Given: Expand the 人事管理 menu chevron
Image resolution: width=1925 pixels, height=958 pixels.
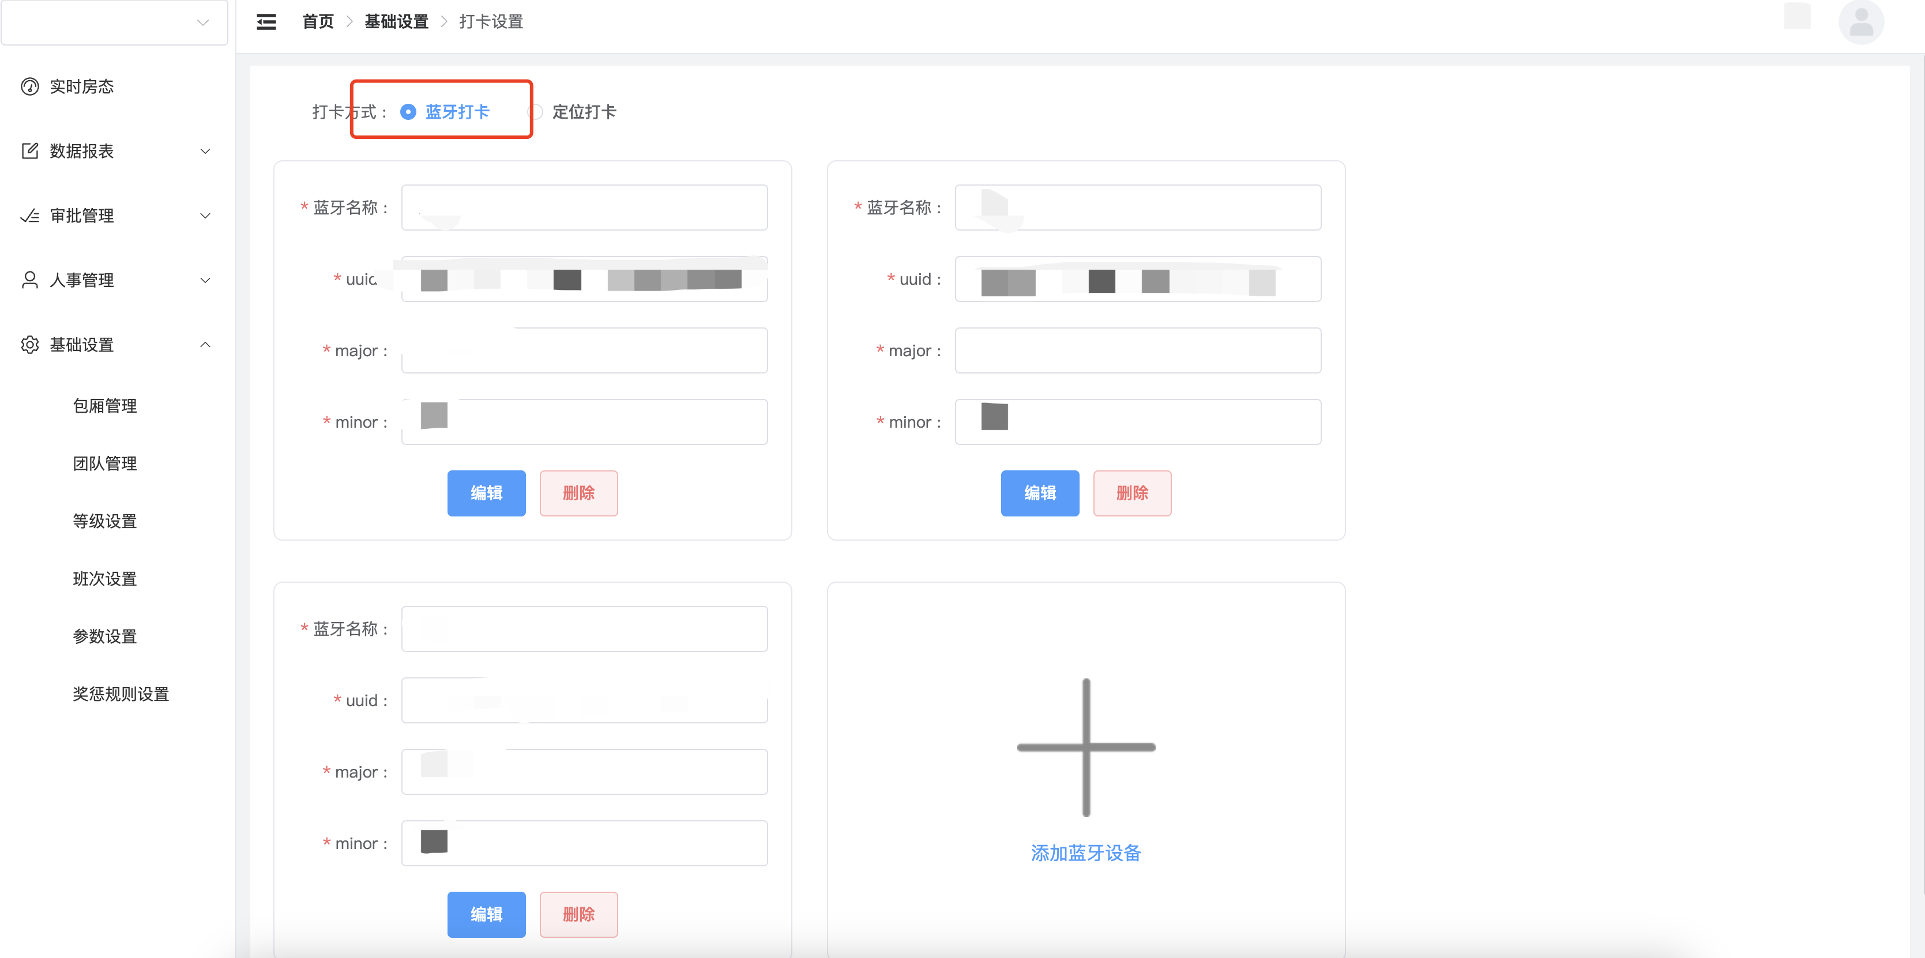Looking at the screenshot, I should click(205, 280).
